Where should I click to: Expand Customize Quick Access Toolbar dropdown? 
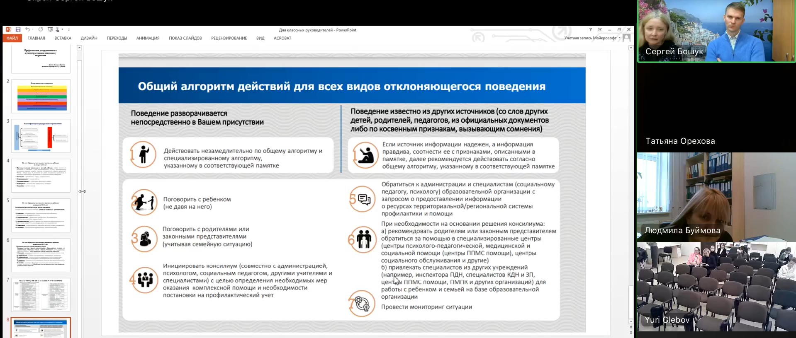click(x=69, y=30)
